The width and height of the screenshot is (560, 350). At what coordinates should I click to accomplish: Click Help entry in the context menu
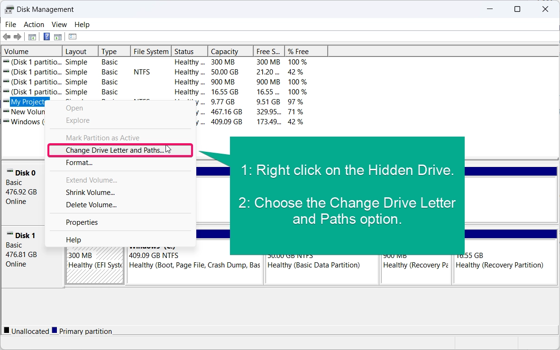pyautogui.click(x=120, y=240)
